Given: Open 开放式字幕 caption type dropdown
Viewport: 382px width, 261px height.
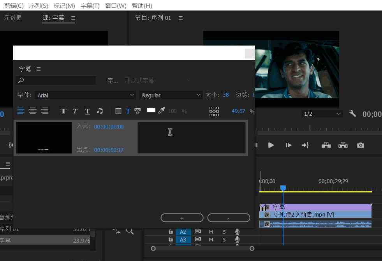Looking at the screenshot, I should point(157,80).
